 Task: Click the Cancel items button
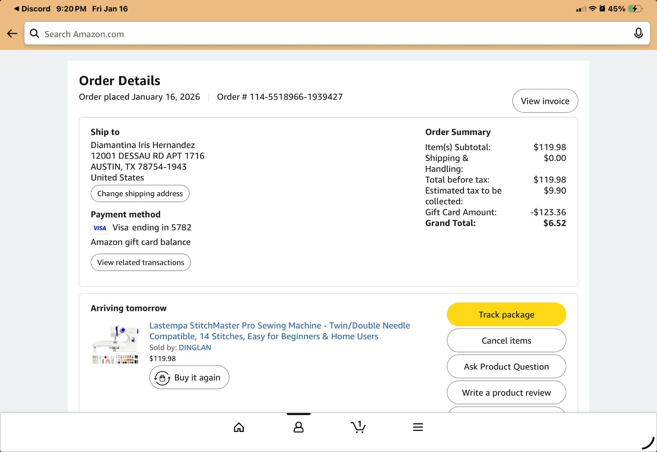click(x=506, y=340)
